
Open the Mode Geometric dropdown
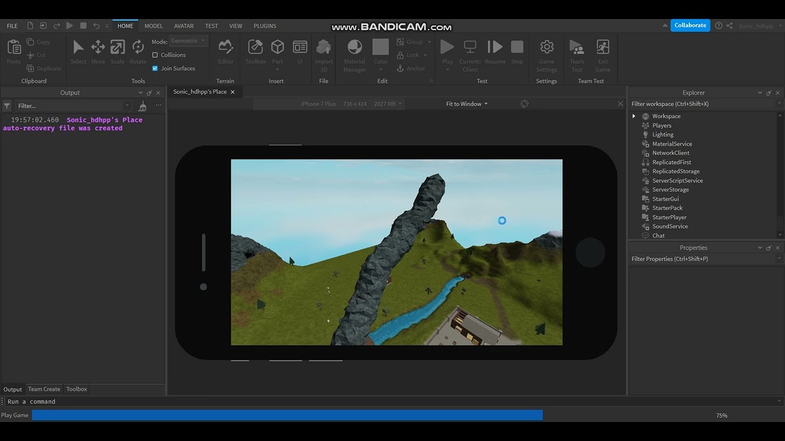click(188, 41)
